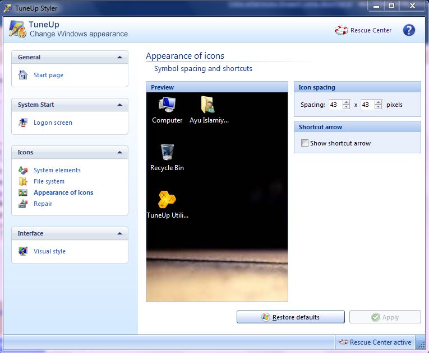
Task: Click the status bar Rescue Center lifebuoy icon
Action: click(343, 342)
